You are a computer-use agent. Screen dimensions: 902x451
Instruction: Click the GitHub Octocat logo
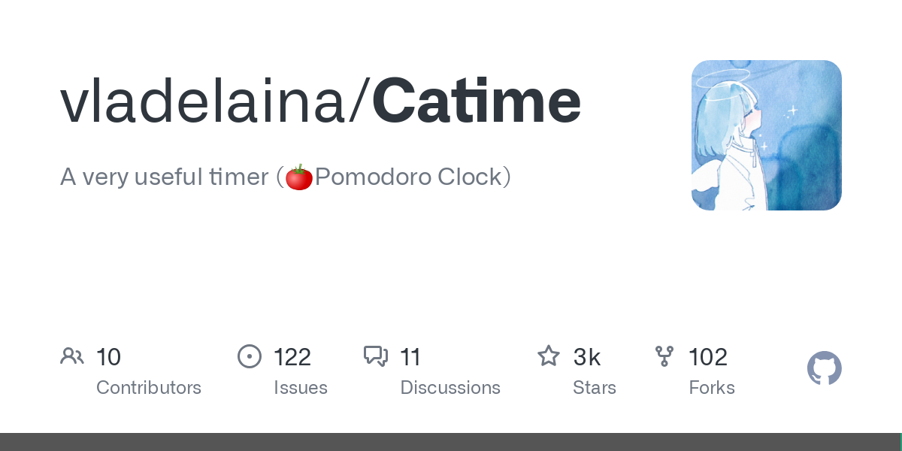click(x=825, y=368)
